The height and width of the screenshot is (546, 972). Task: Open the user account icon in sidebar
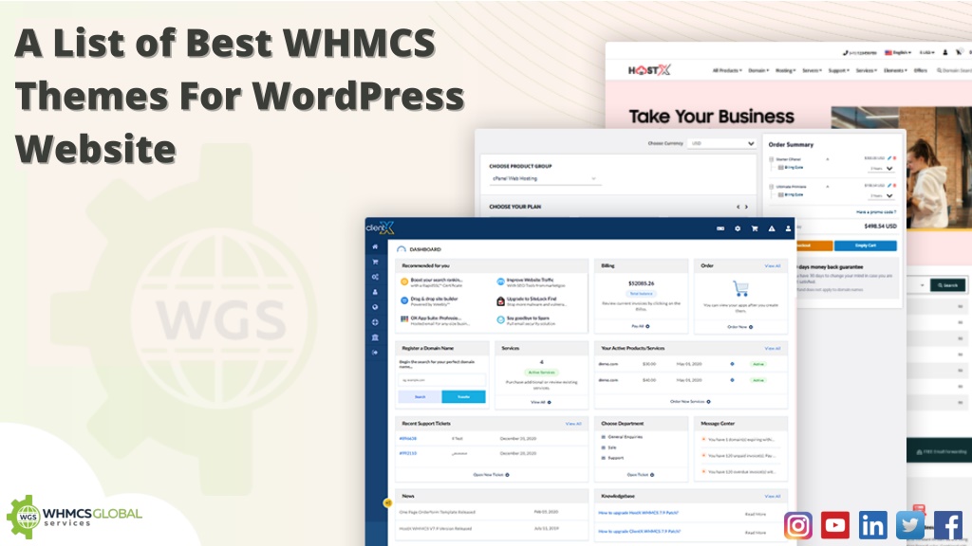pyautogui.click(x=375, y=292)
